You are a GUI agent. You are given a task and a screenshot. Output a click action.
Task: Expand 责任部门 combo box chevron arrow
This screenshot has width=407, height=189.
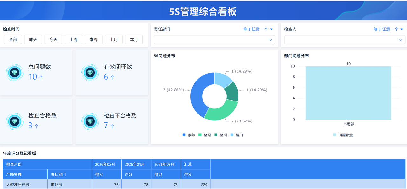point(270,40)
